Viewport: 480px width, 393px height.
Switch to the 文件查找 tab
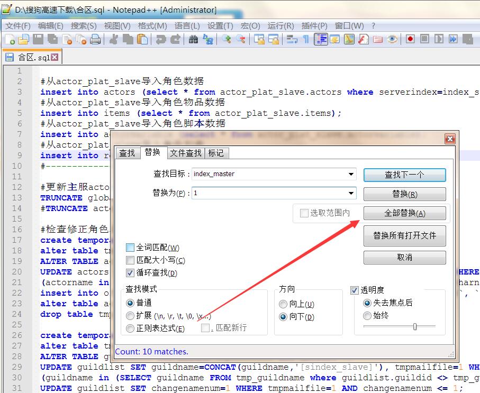(185, 153)
